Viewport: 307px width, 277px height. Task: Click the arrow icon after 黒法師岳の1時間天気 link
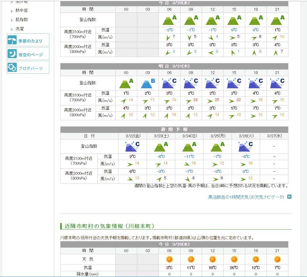click(x=289, y=197)
